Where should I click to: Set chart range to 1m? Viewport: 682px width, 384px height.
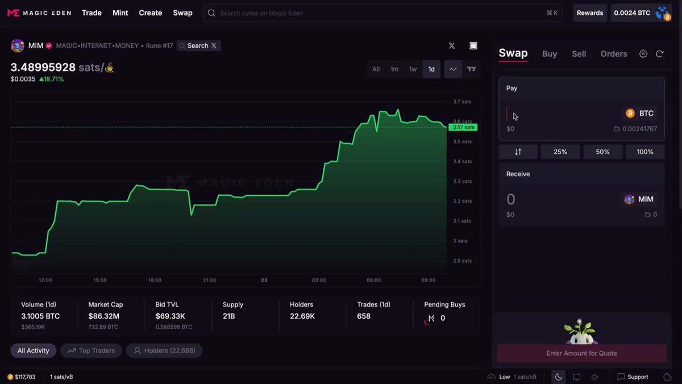tap(394, 69)
